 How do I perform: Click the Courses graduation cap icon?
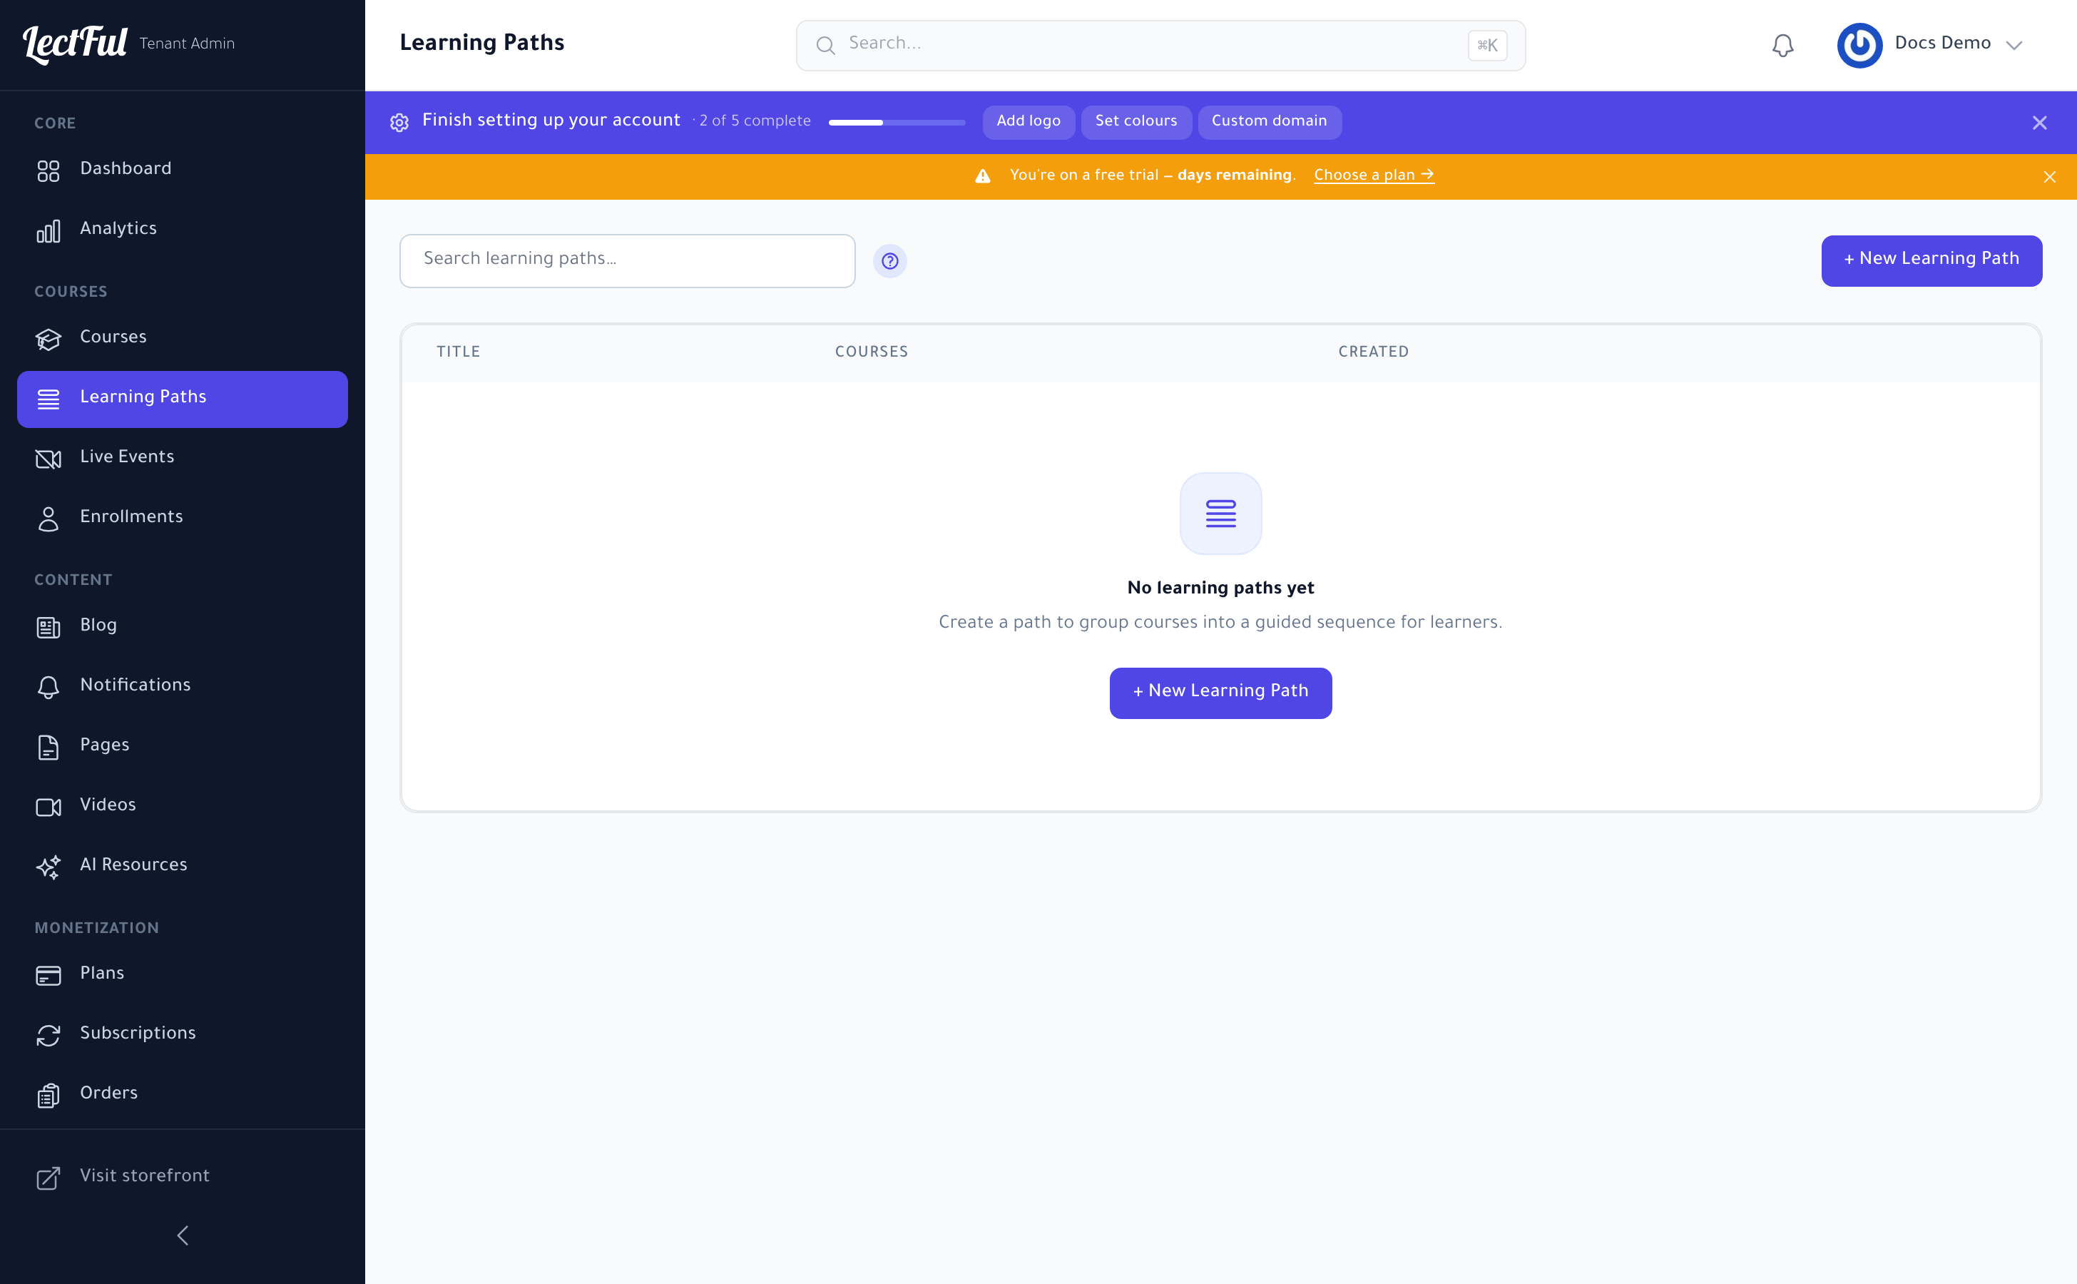click(x=49, y=339)
